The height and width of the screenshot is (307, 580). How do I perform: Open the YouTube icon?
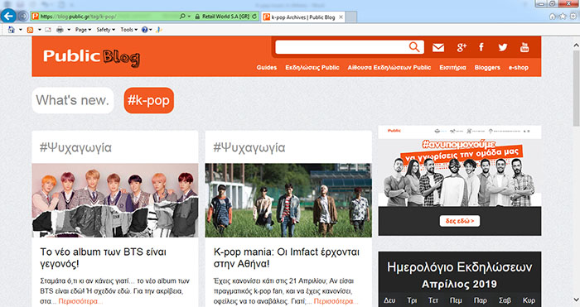[x=524, y=47]
